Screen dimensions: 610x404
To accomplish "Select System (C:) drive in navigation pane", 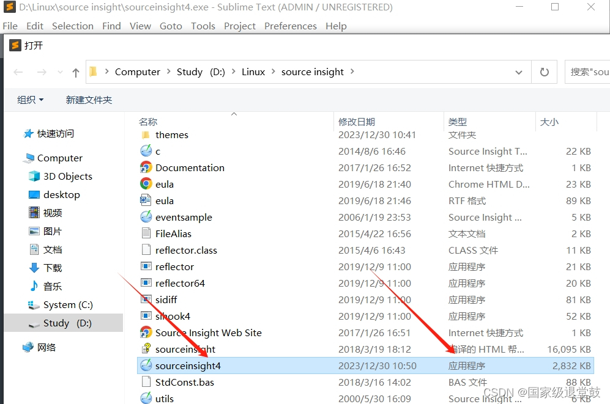I will pos(68,305).
